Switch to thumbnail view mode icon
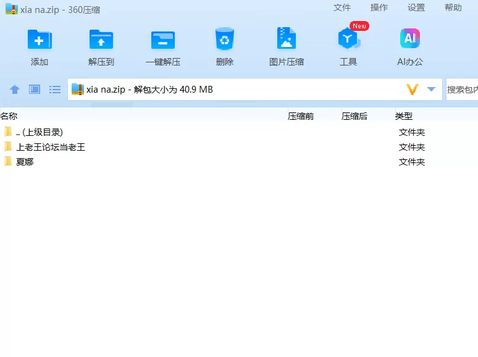The height and width of the screenshot is (357, 478). (x=35, y=90)
